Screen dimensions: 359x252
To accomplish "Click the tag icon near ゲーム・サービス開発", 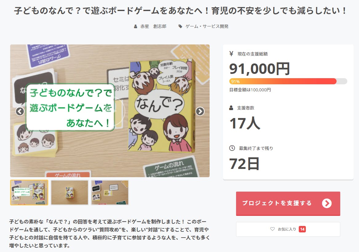I will point(180,26).
